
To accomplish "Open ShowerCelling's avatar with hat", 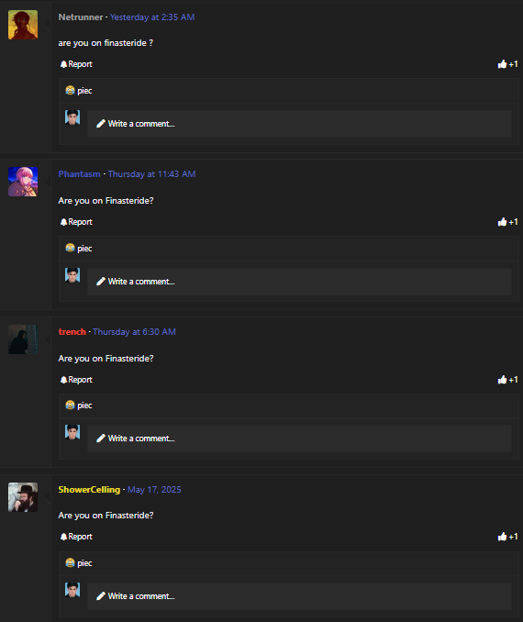I will point(23,497).
